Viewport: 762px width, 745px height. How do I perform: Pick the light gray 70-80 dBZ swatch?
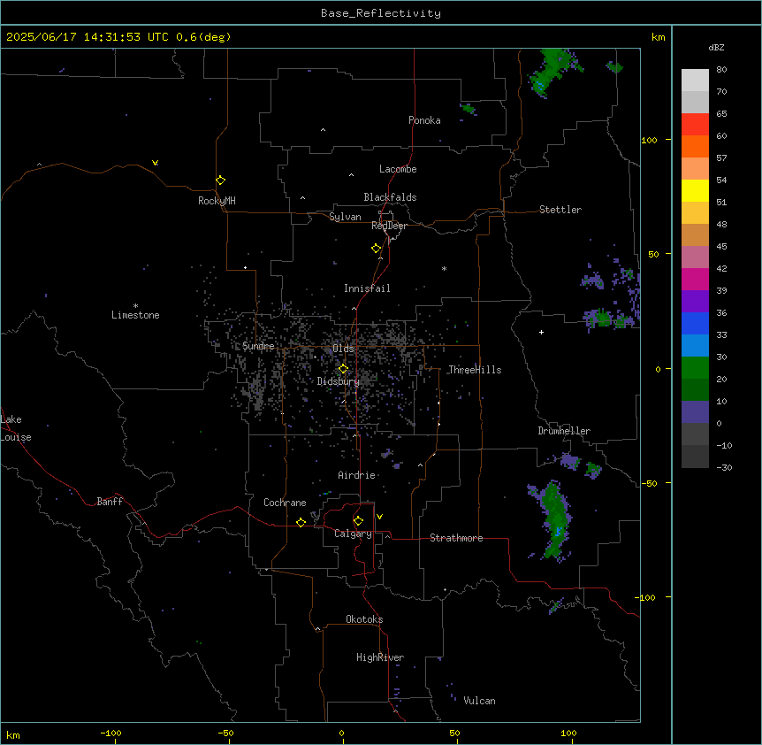click(x=695, y=81)
